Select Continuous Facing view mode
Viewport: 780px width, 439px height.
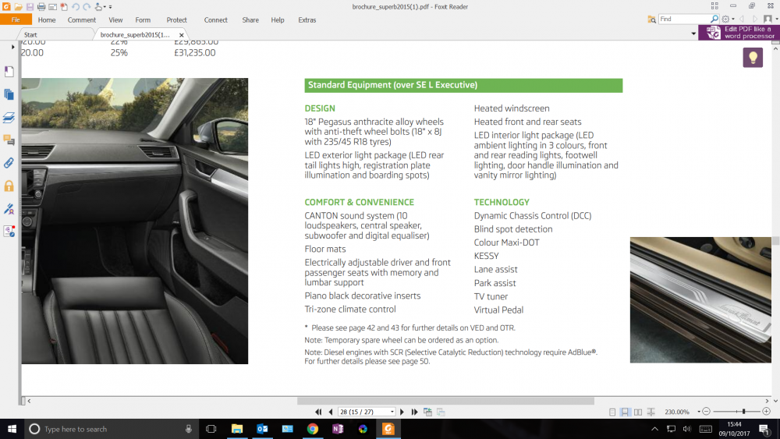651,412
